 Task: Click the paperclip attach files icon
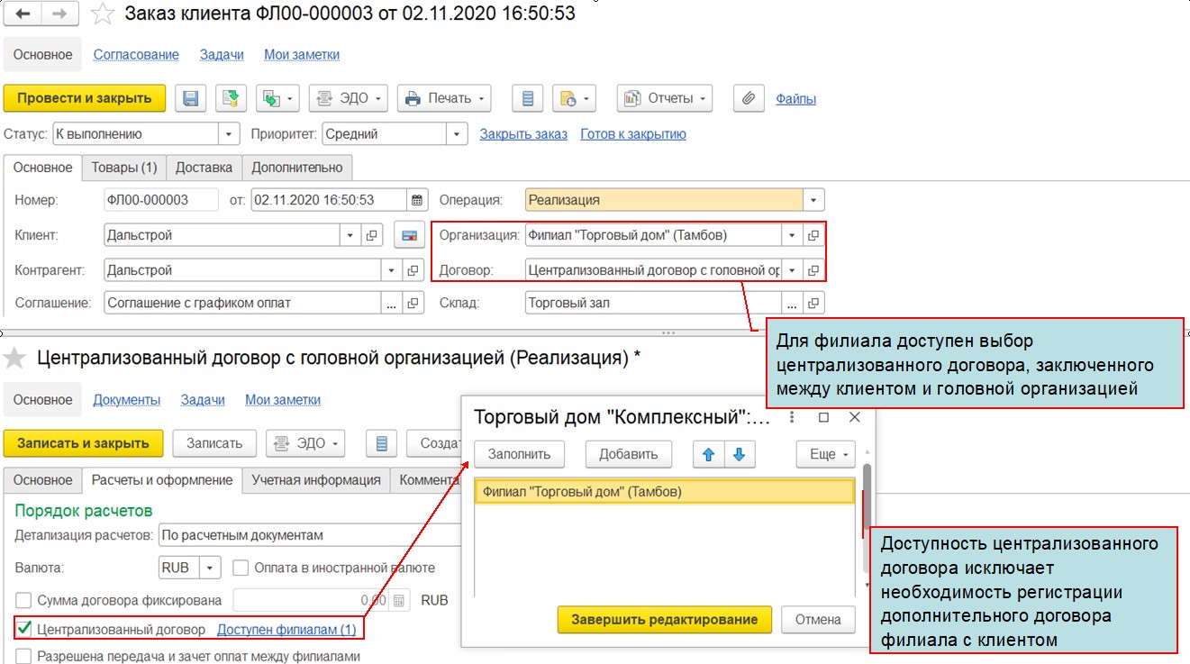click(748, 98)
